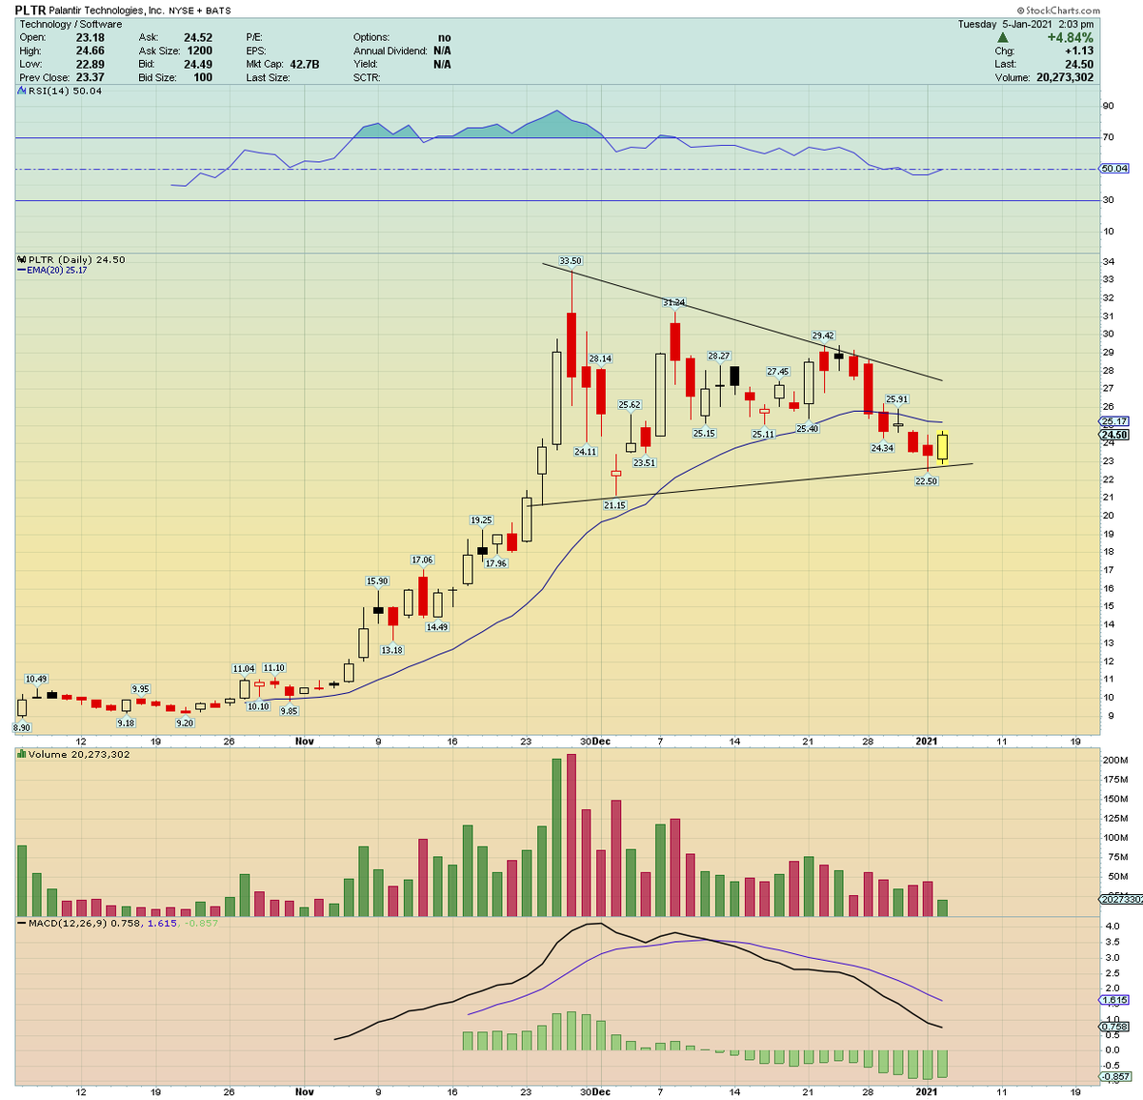
Task: Click the December label on the date axis
Action: [x=602, y=741]
